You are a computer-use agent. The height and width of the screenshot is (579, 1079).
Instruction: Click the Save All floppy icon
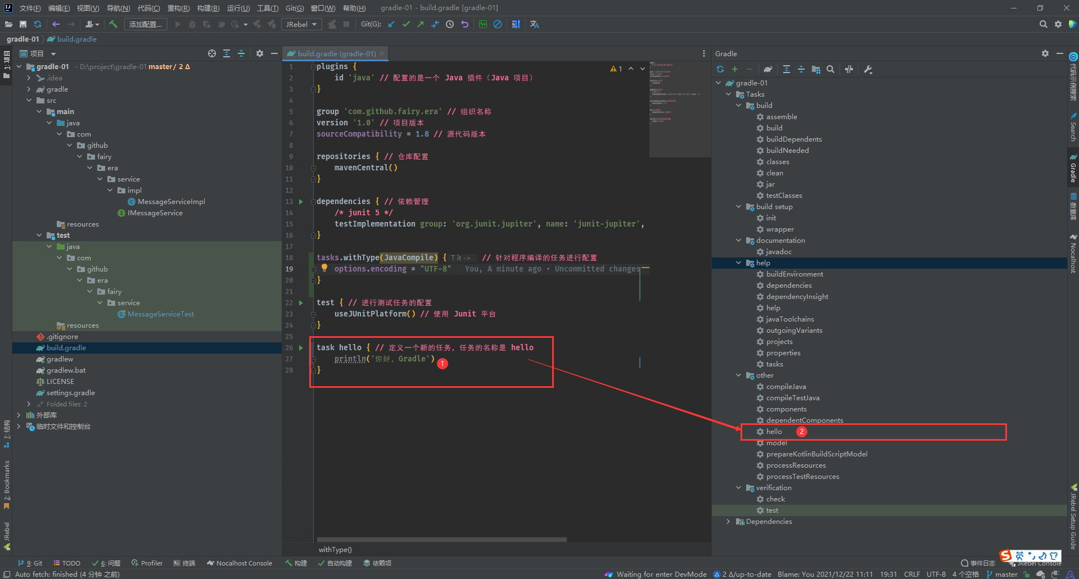[23, 24]
